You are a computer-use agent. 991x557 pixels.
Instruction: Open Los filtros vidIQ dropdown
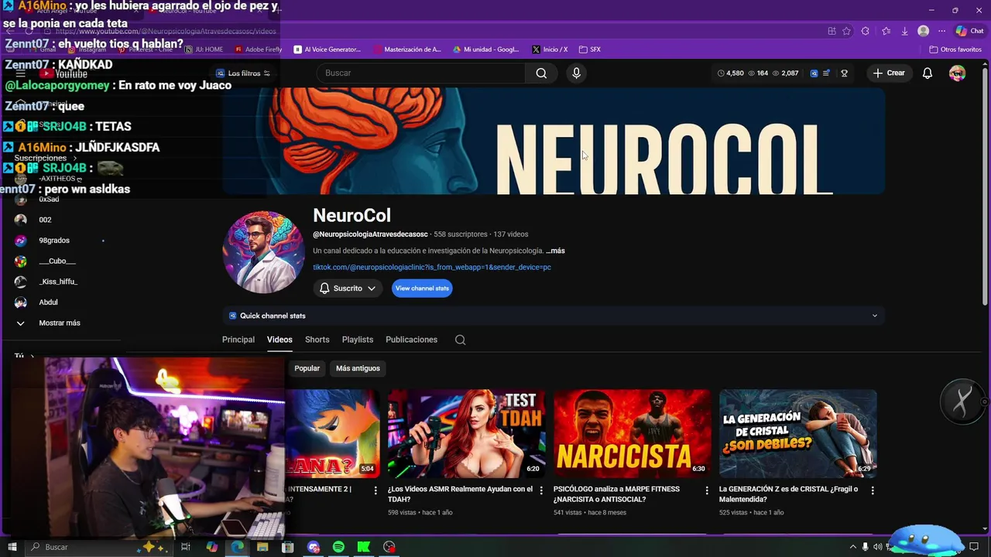[x=243, y=73]
